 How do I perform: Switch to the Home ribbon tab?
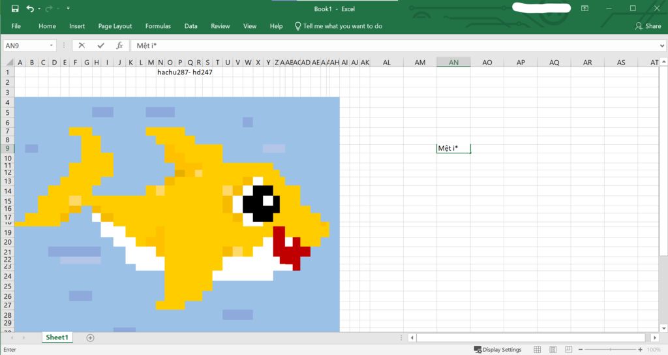click(x=47, y=26)
